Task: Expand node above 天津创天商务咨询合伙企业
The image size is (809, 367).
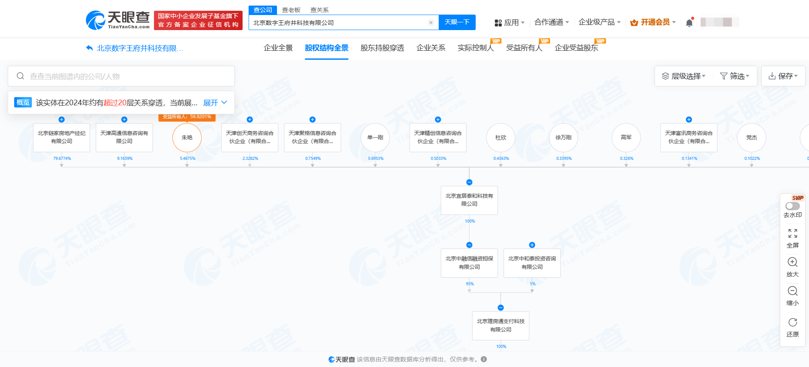Action: coord(250,119)
